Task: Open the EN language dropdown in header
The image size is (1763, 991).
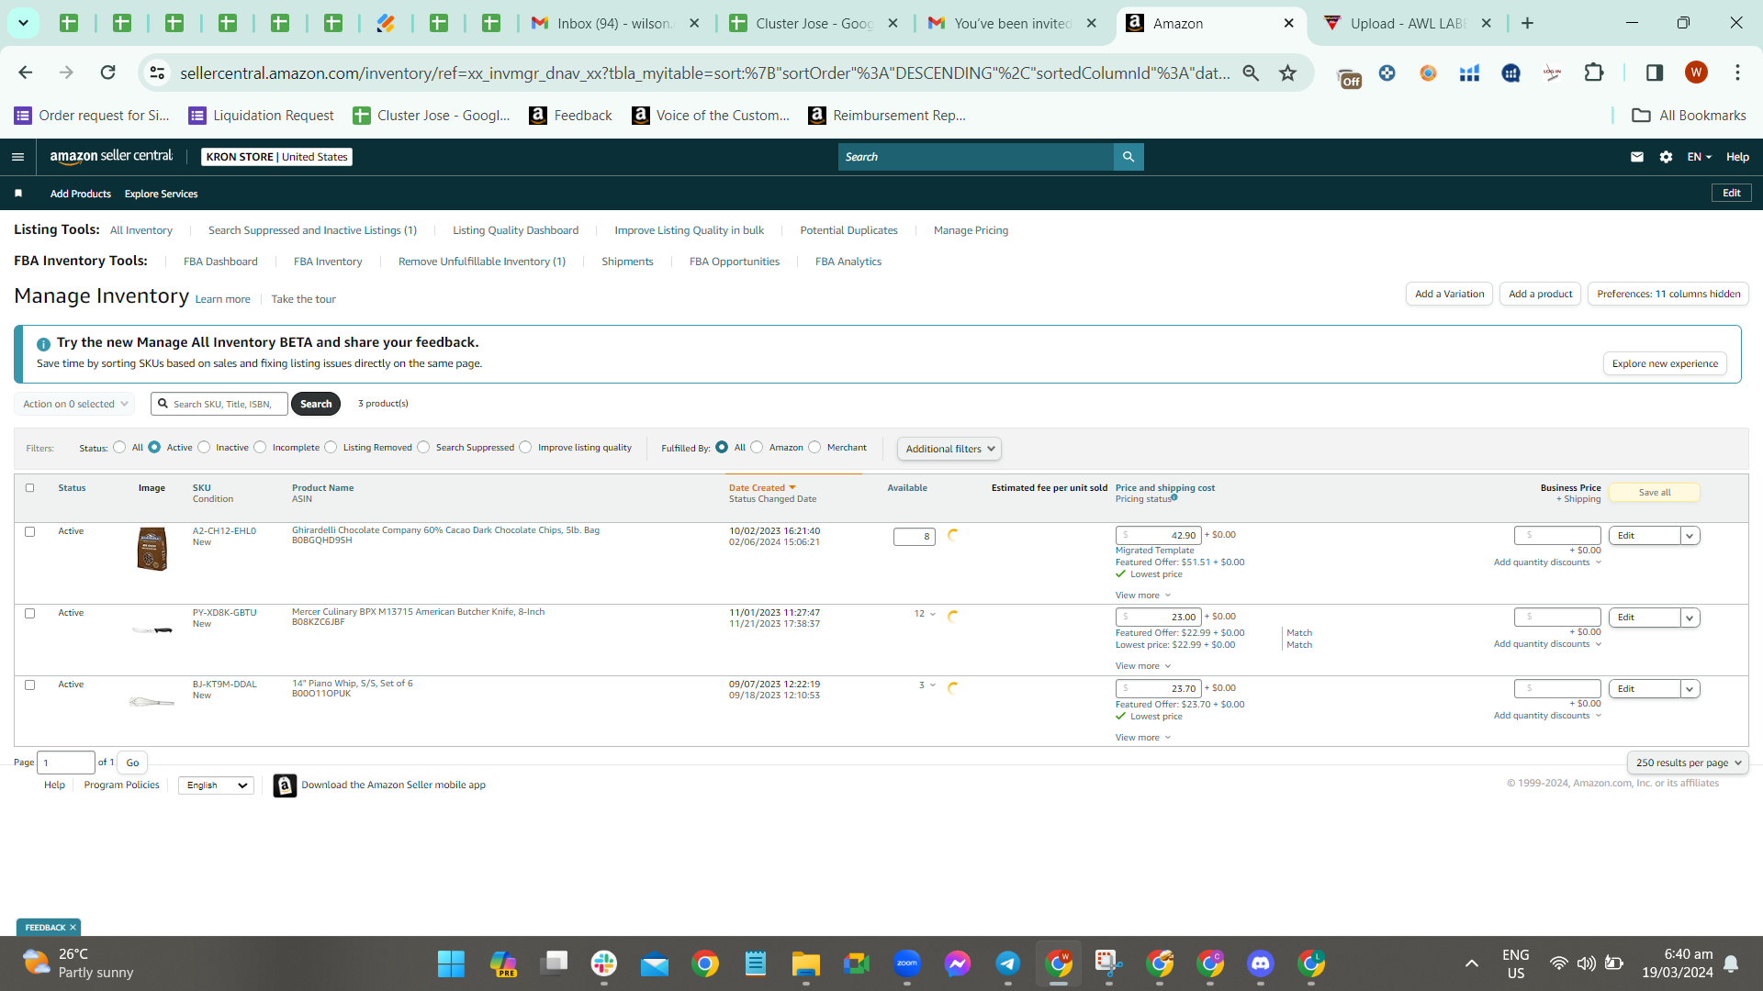Action: tap(1699, 157)
